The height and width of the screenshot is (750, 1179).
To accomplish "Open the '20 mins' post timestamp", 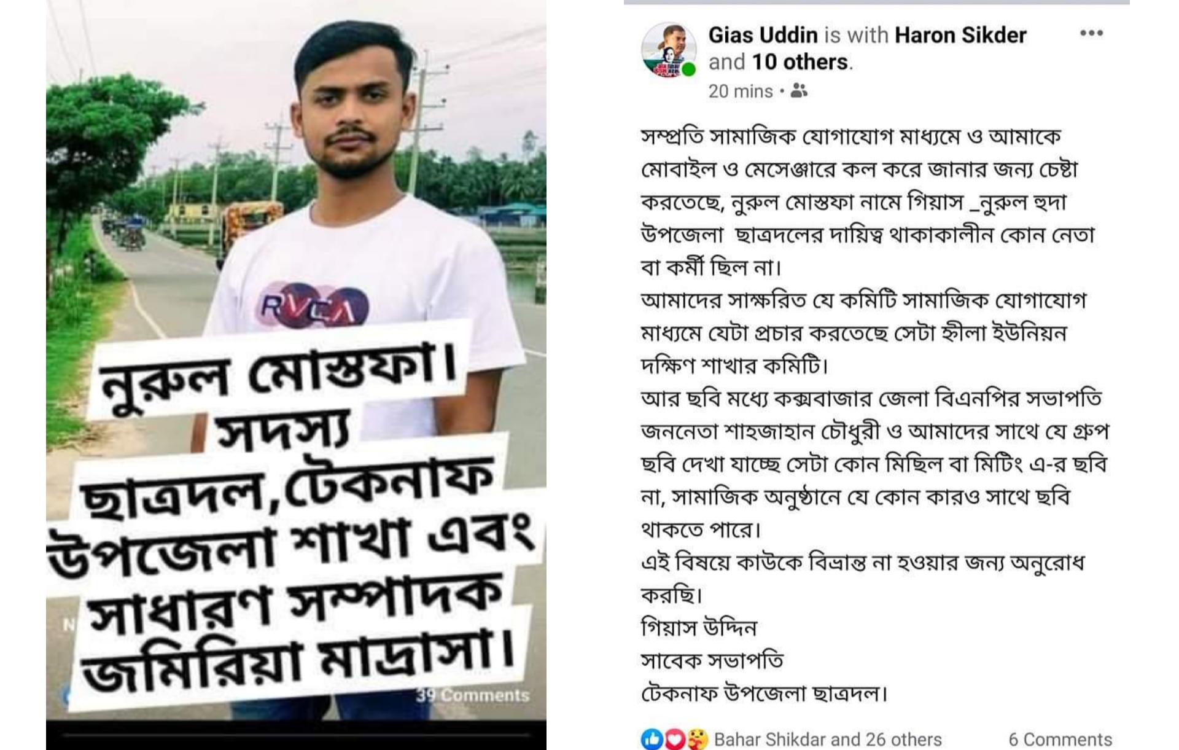I will tap(741, 92).
